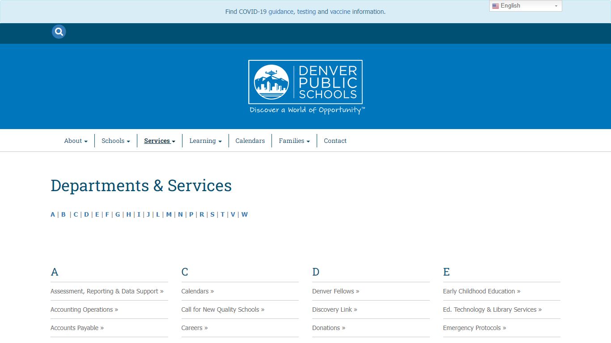Screen dimensions: 611x343
Task: Expand the Families menu
Action: click(294, 141)
